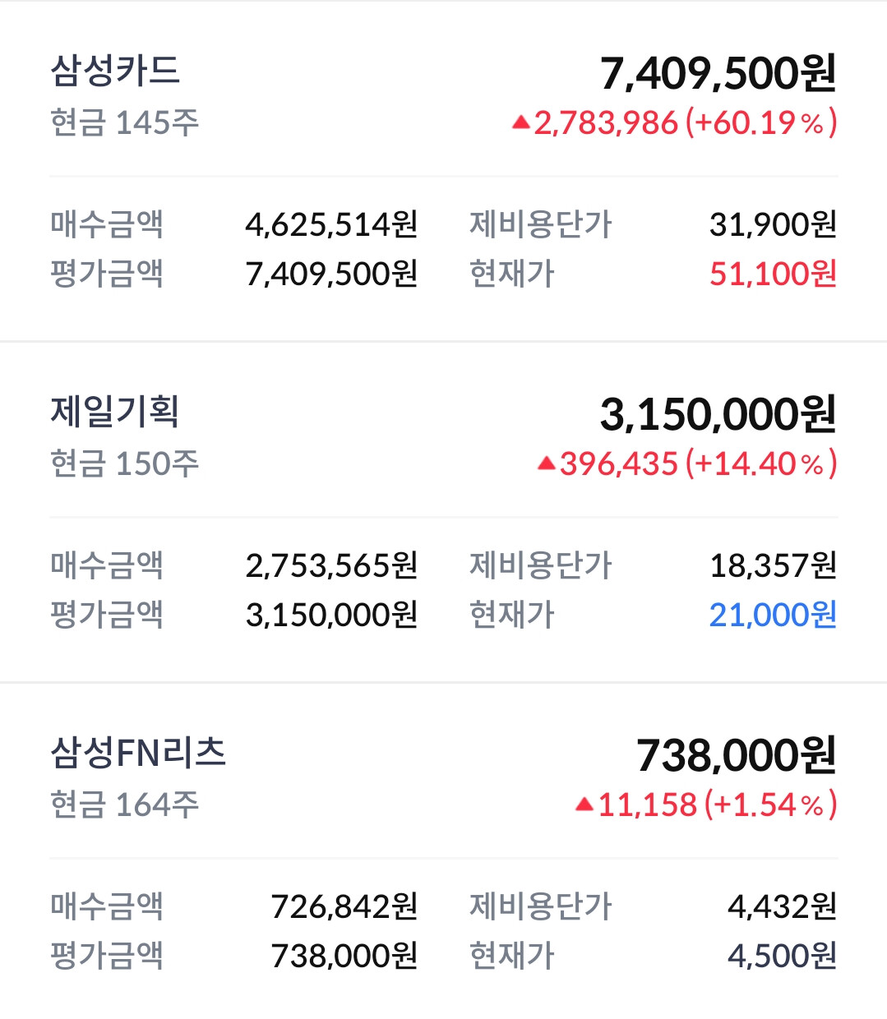Click 삼성FN리츠 current price 4,500원
Viewport: 887px width, 1019px height.
click(x=782, y=956)
